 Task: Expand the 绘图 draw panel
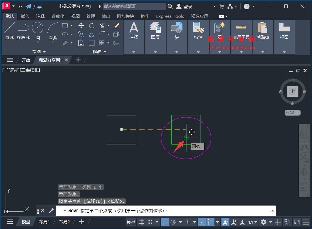tap(39, 51)
